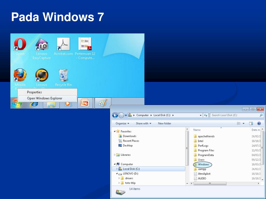
Task: Expand the Libraries node
Action: click(115, 155)
